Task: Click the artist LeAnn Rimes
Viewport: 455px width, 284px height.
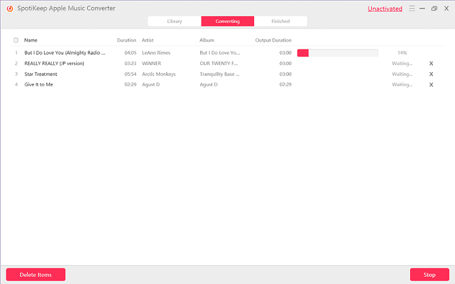Action: tap(156, 53)
